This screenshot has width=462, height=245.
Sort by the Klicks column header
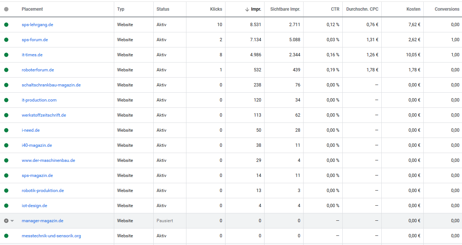(216, 9)
